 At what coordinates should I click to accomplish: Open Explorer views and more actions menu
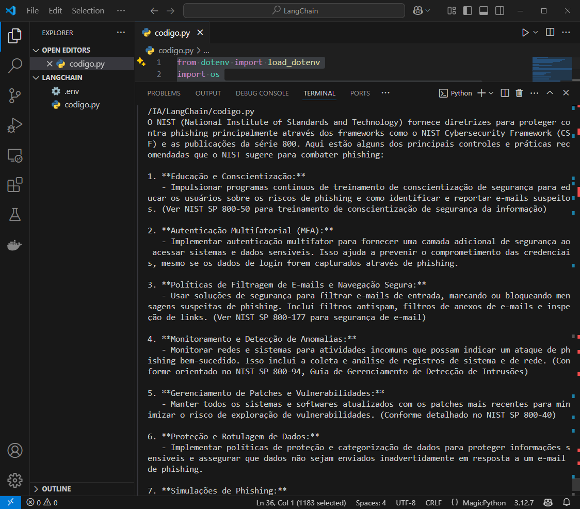(x=121, y=33)
